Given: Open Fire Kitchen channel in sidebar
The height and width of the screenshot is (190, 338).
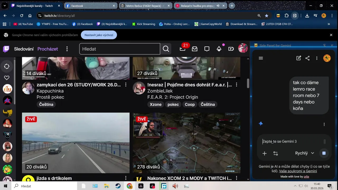Looking at the screenshot, I should [x=7, y=89].
